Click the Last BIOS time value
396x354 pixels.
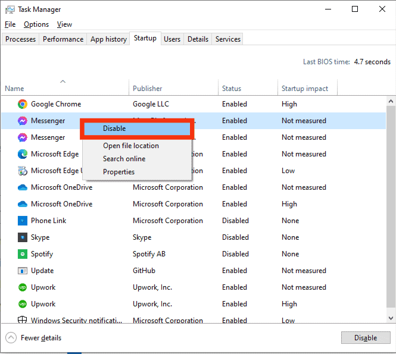[x=372, y=62]
